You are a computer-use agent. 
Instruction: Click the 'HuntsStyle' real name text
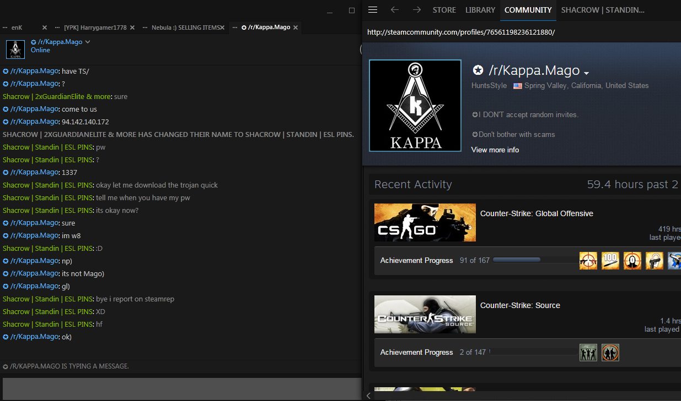click(x=489, y=85)
